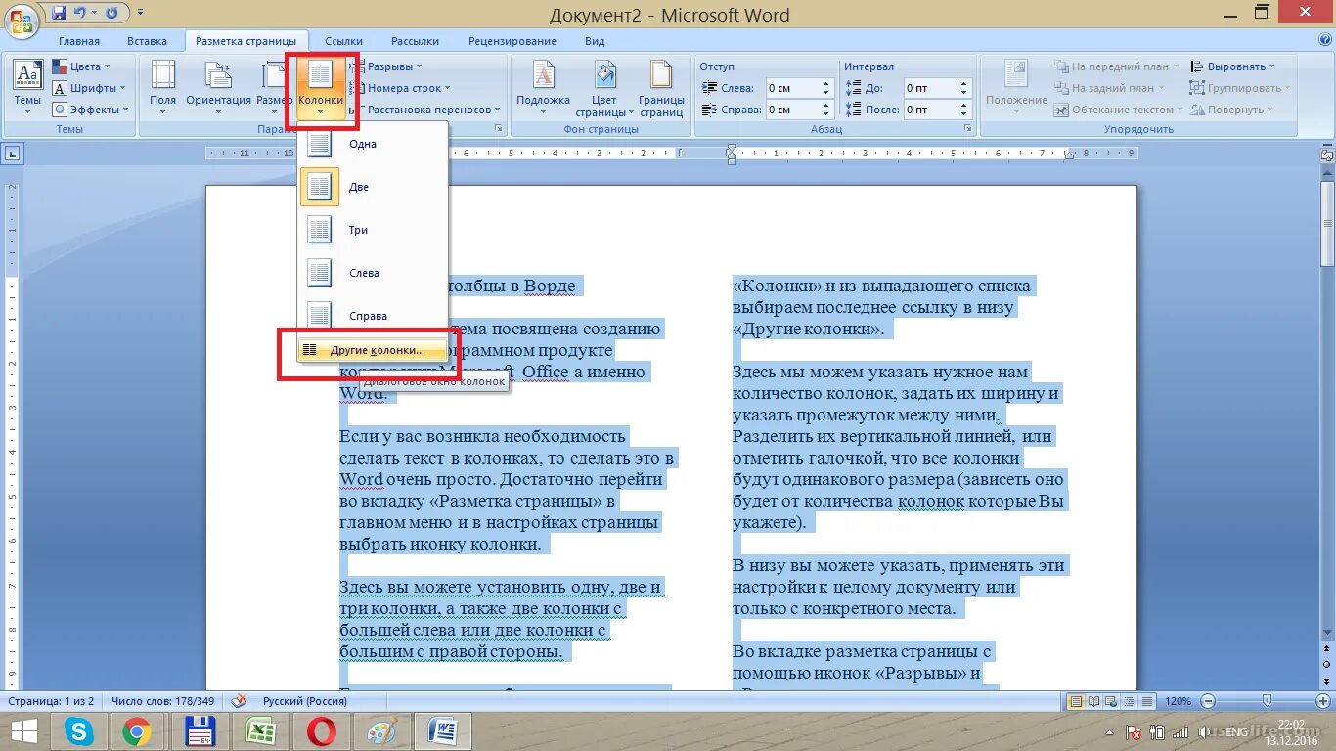Redo action in Quick Access toolbar
1336x751 pixels.
[112, 14]
